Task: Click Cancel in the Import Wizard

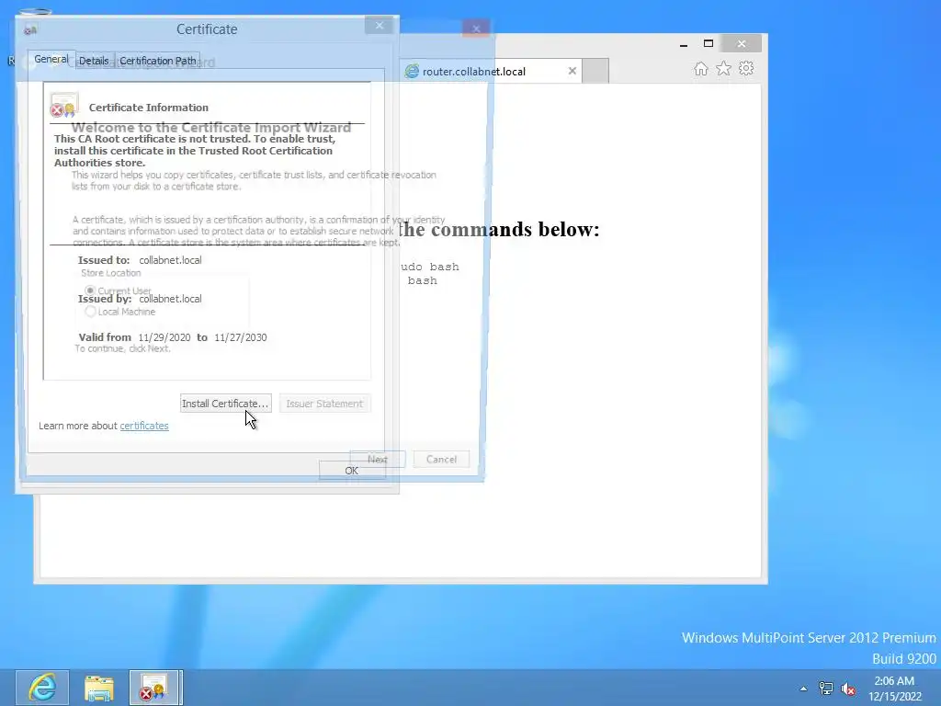Action: [442, 460]
